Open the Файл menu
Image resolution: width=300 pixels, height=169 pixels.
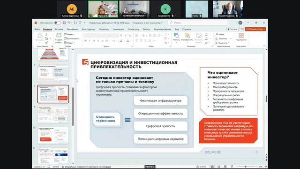[37, 29]
